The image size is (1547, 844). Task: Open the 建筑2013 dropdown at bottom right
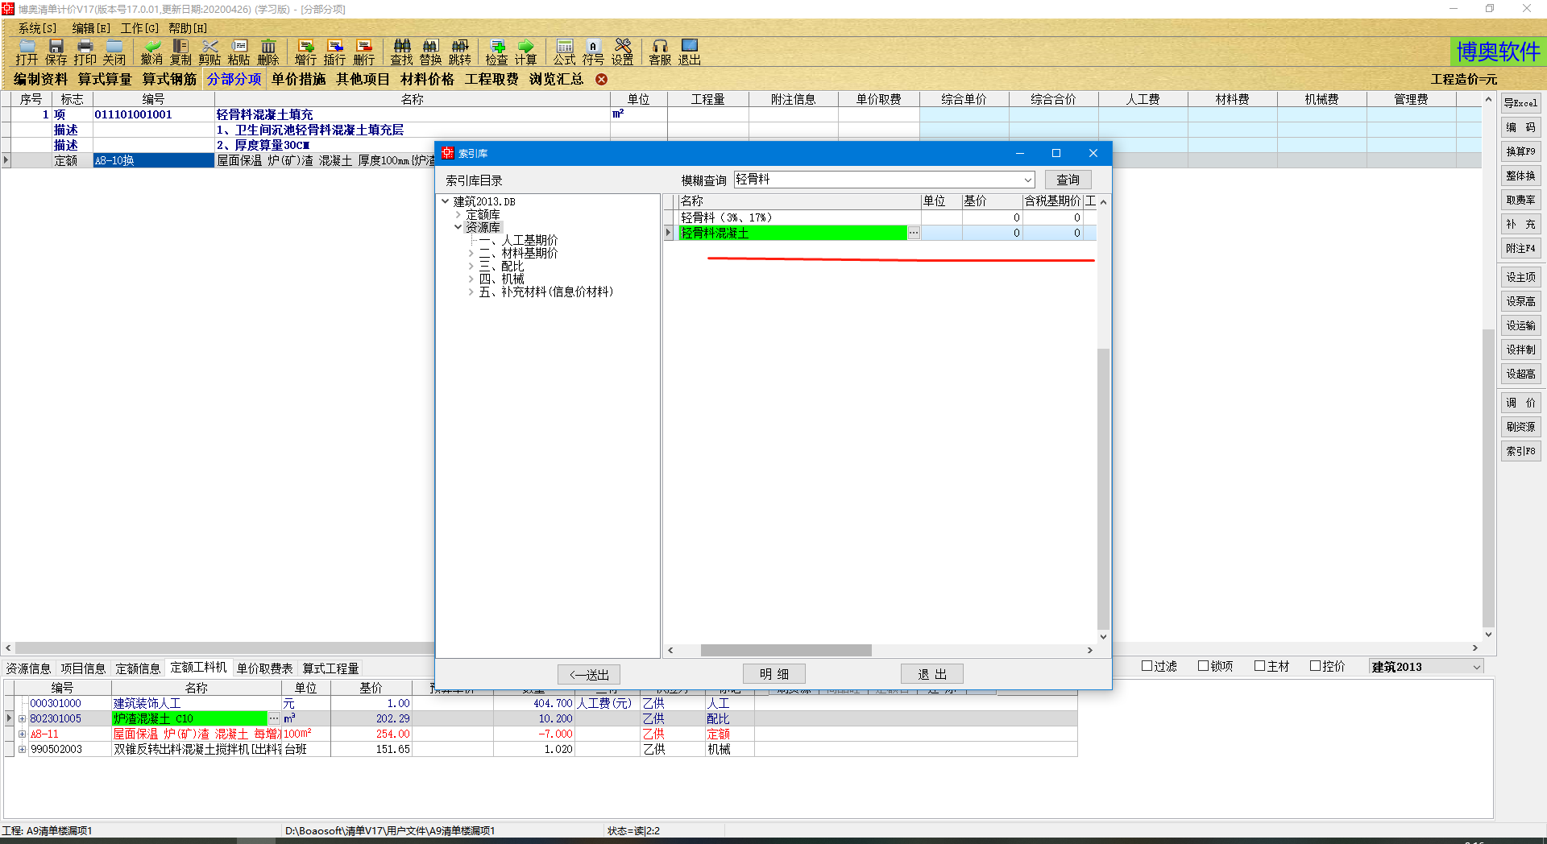pyautogui.click(x=1476, y=667)
